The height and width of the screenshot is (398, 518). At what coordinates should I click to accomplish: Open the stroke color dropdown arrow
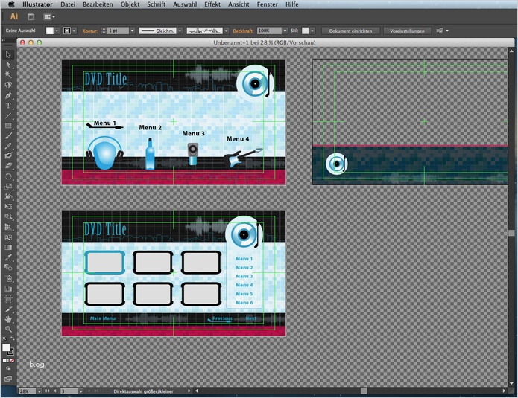pyautogui.click(x=75, y=31)
